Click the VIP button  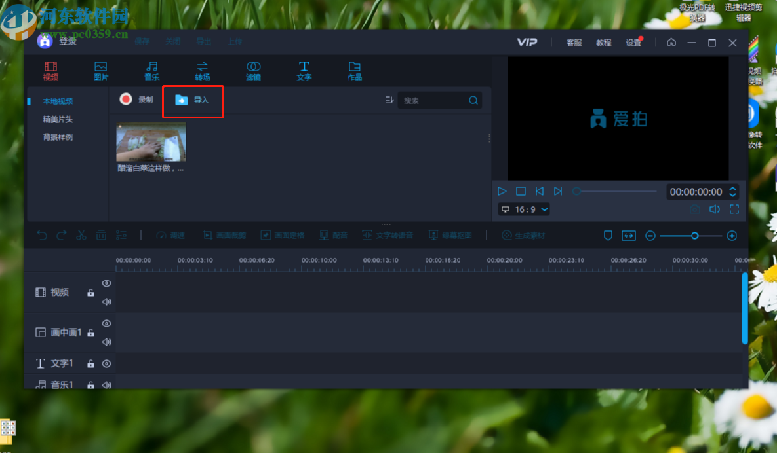point(527,43)
